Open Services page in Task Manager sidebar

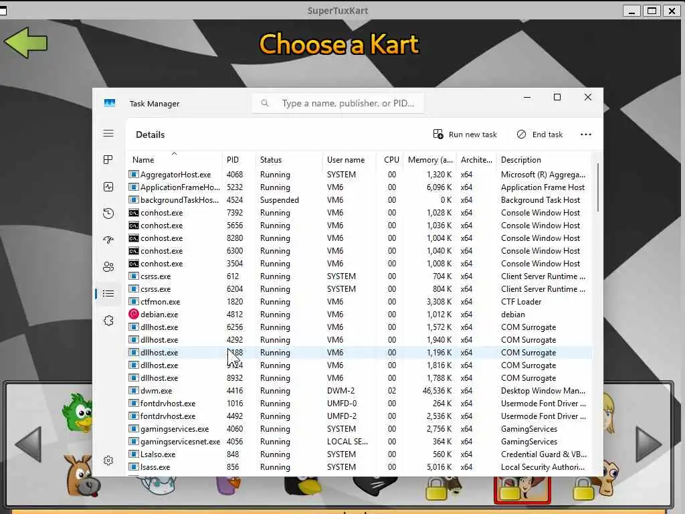[108, 321]
